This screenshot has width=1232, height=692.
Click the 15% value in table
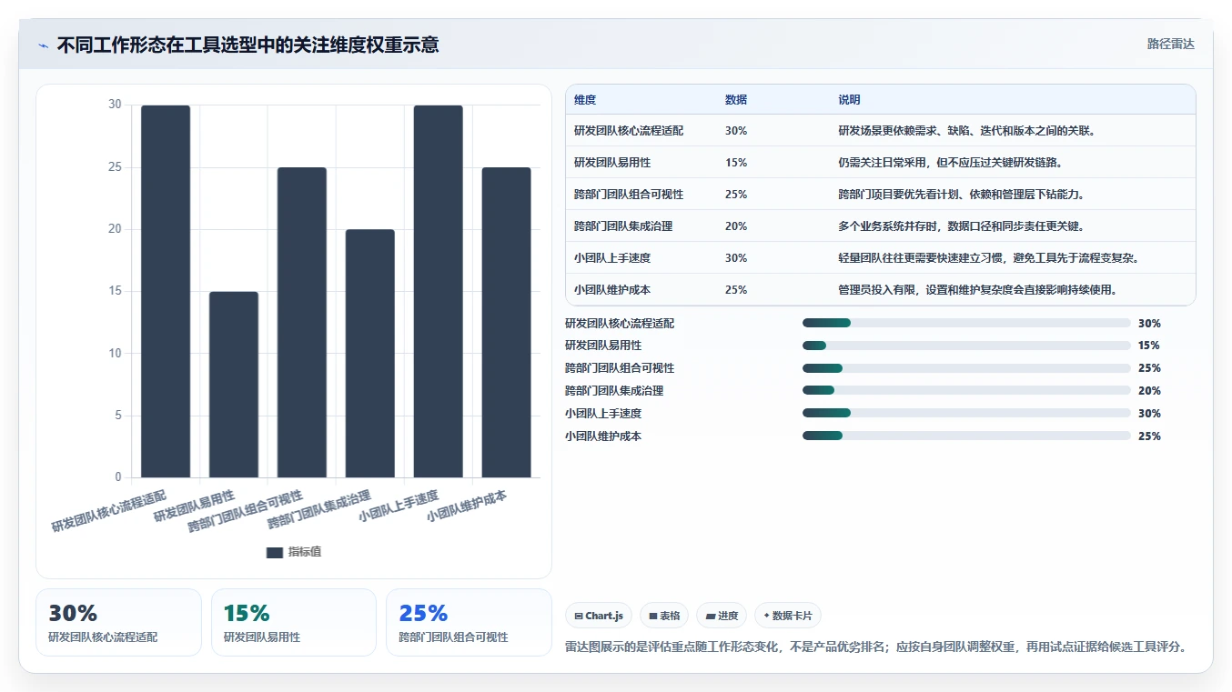click(736, 163)
